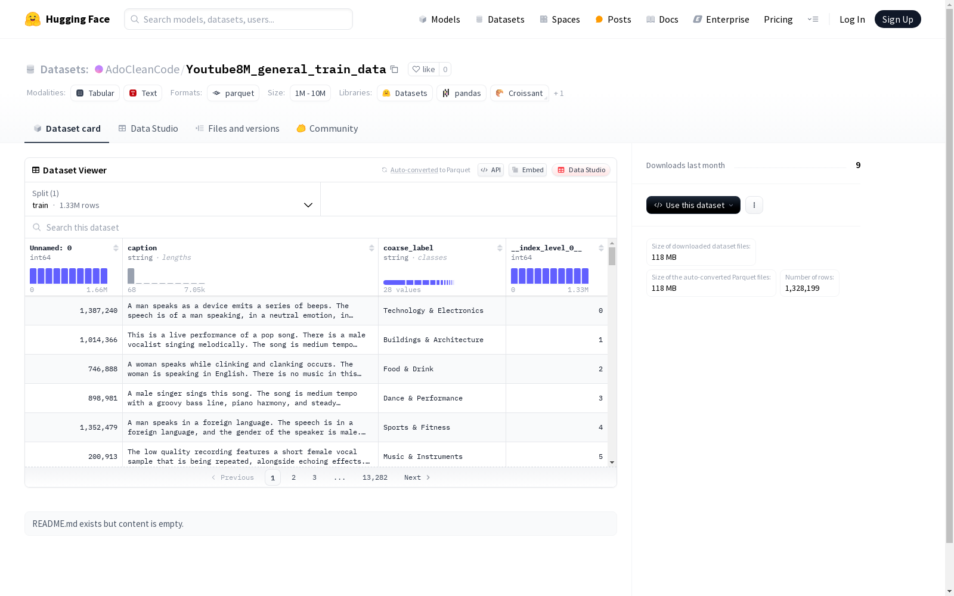Image resolution: width=954 pixels, height=596 pixels.
Task: Open the Files and versions tab
Action: pyautogui.click(x=237, y=128)
